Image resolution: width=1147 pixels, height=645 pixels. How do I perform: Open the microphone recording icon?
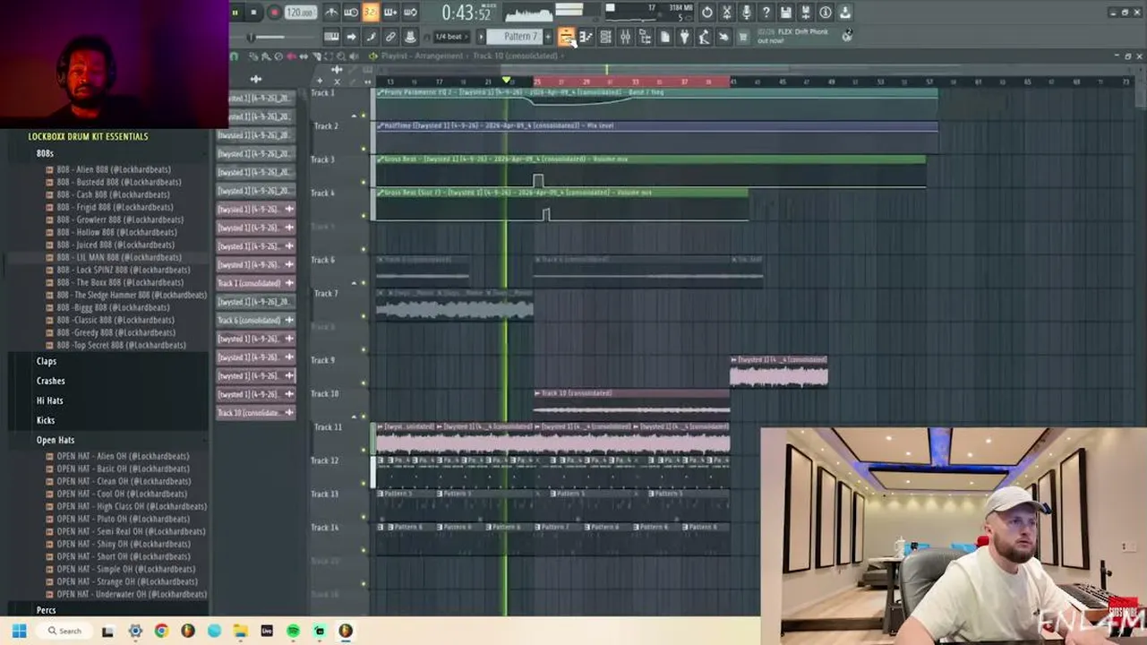coord(747,13)
